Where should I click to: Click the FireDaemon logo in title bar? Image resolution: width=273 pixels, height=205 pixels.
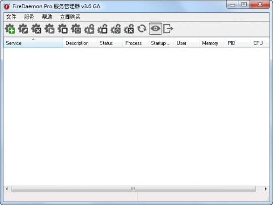click(7, 7)
